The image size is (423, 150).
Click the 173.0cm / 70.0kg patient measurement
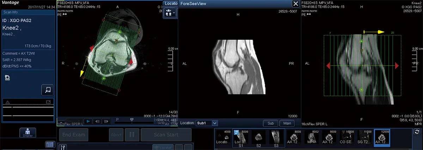click(37, 46)
